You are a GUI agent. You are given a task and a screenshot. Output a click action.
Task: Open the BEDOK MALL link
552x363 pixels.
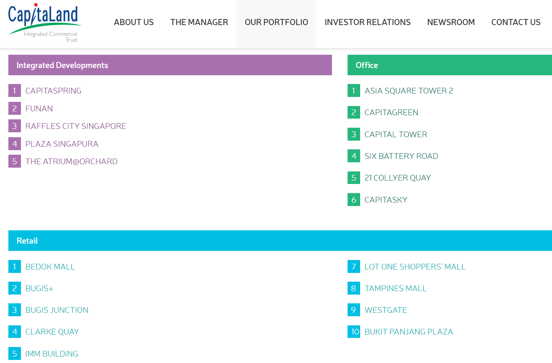50,267
